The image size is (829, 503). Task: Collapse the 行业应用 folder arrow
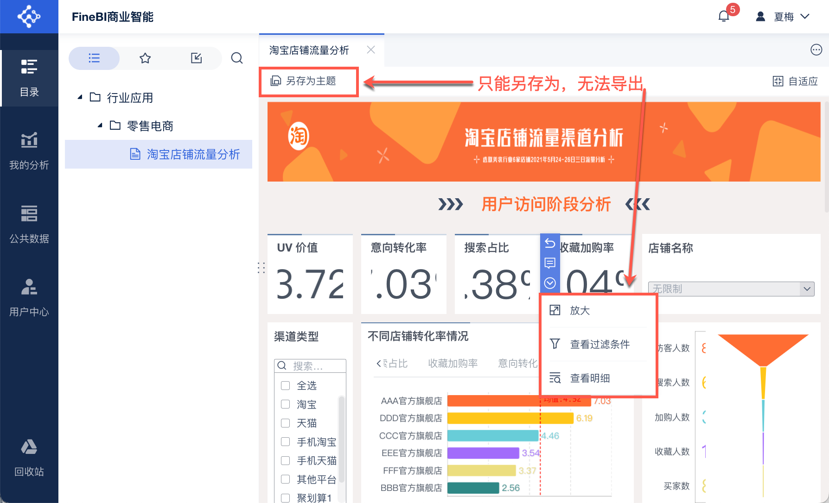click(80, 97)
